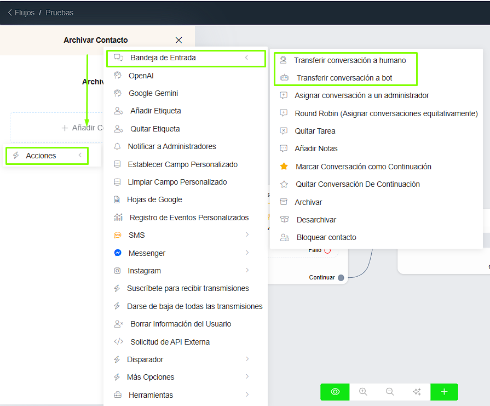Close the Archivar Contacto panel
The height and width of the screenshot is (406, 490).
click(x=178, y=40)
